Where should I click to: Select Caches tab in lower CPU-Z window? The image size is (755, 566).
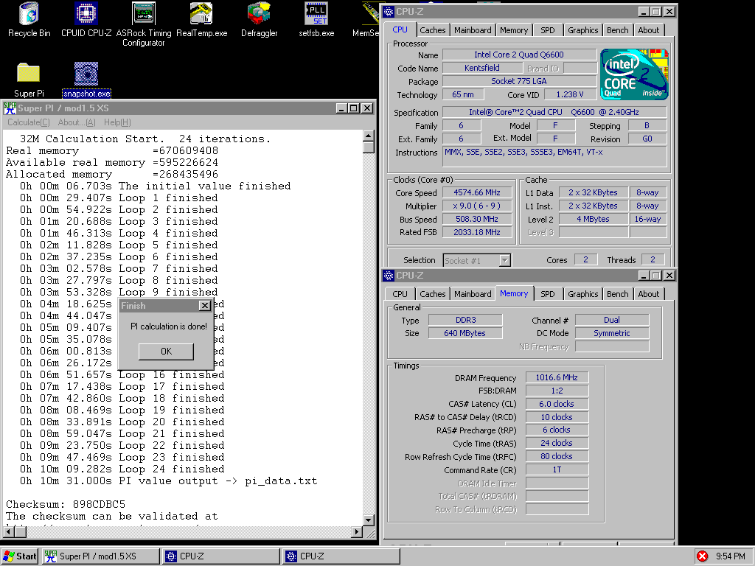[432, 294]
